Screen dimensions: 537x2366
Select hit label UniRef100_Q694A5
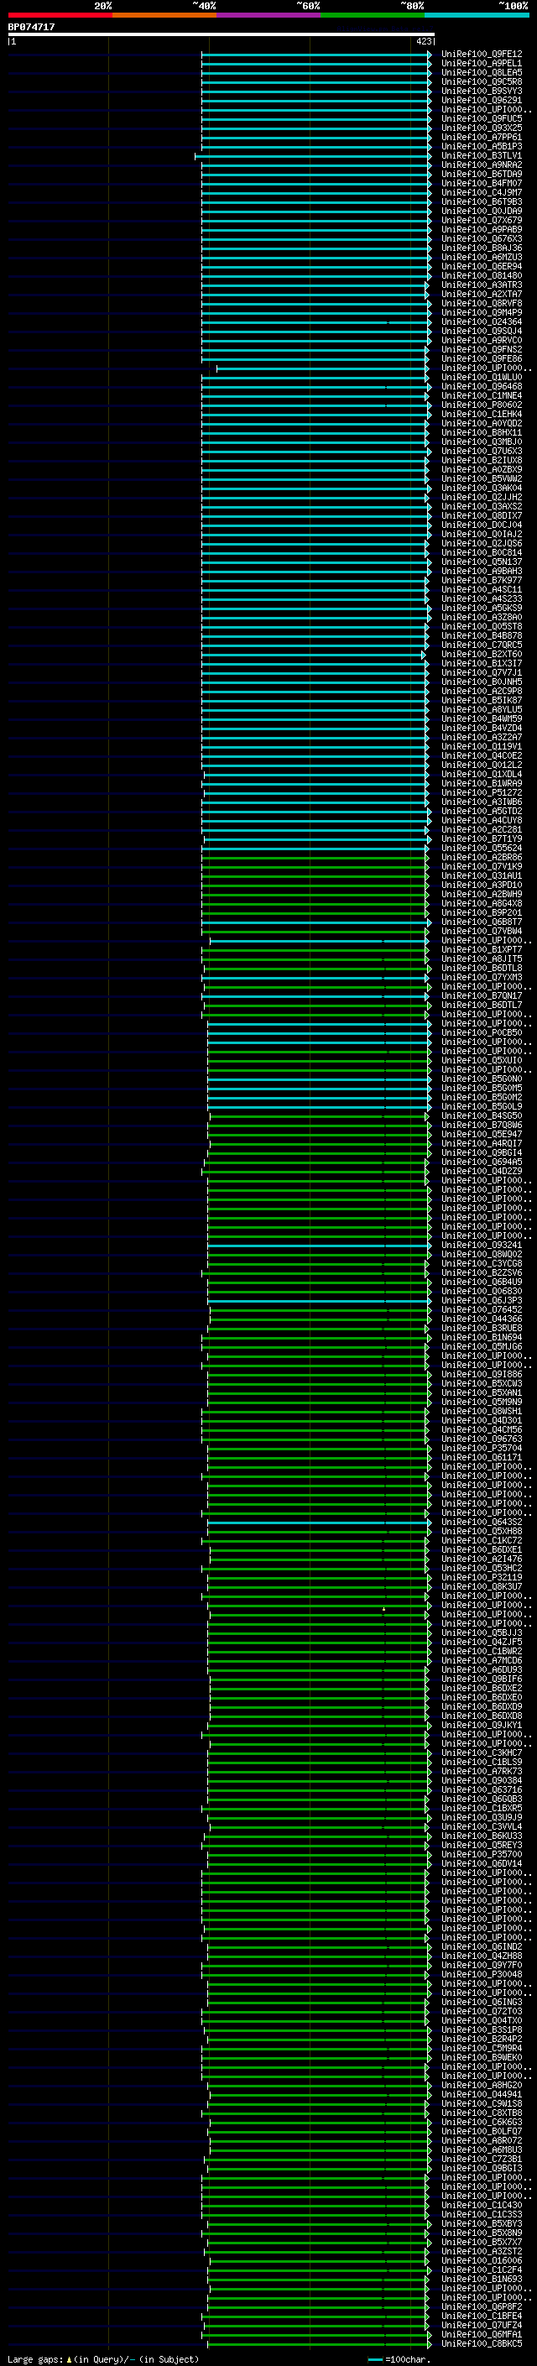(x=482, y=1162)
